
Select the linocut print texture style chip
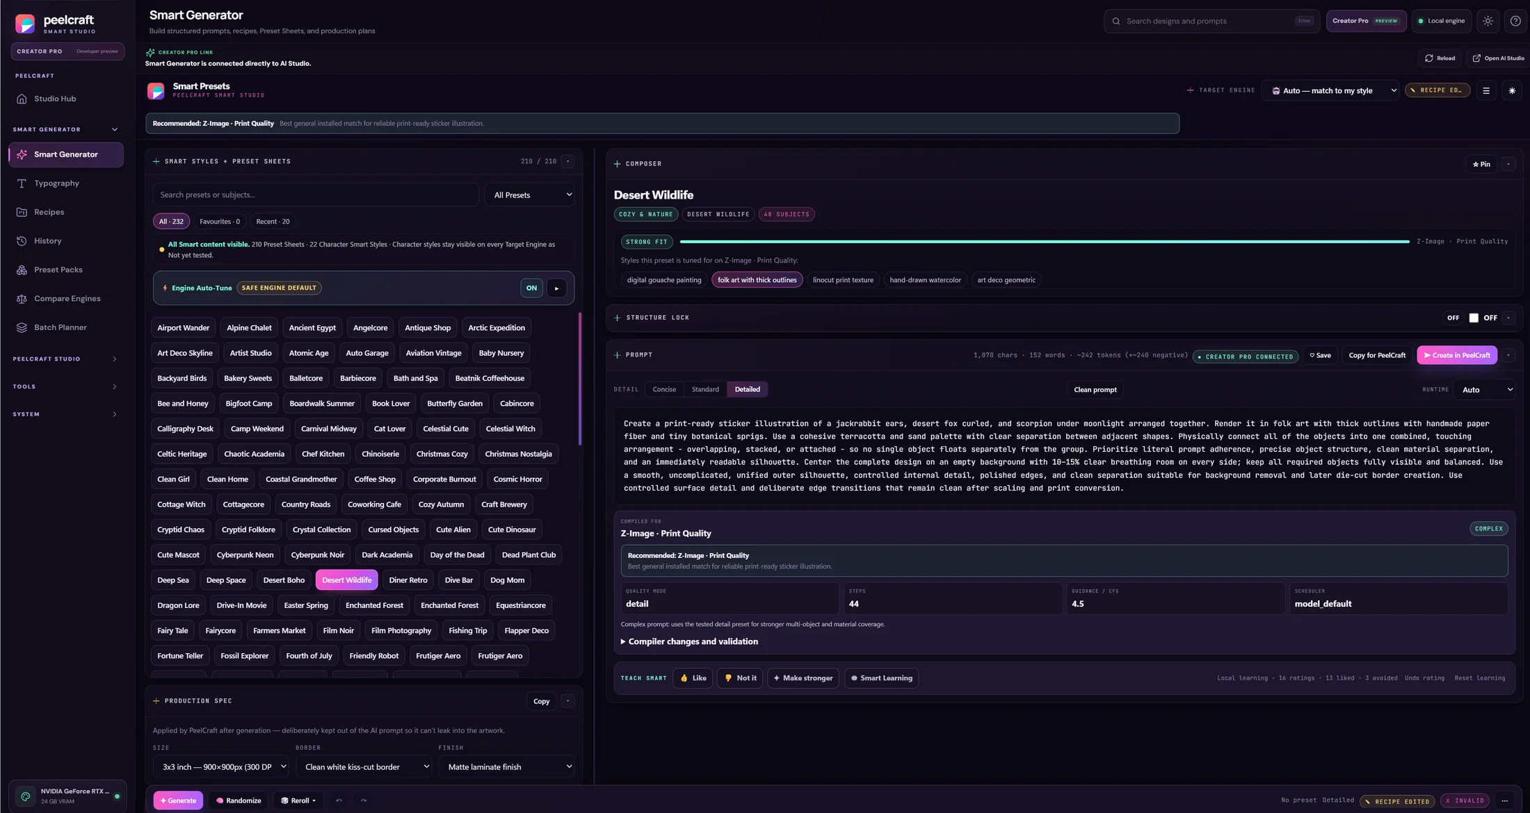click(x=843, y=280)
